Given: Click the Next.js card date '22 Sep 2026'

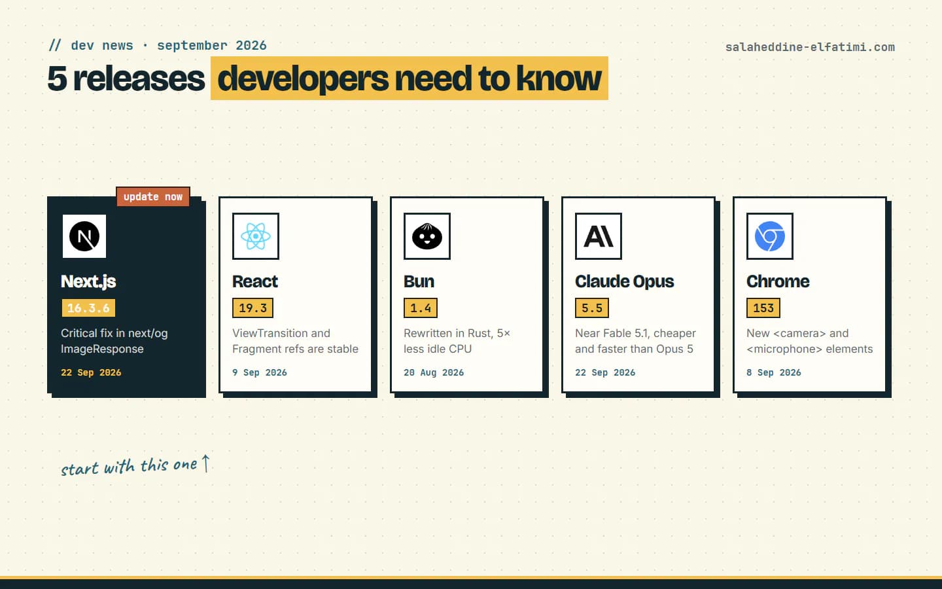Looking at the screenshot, I should [91, 372].
